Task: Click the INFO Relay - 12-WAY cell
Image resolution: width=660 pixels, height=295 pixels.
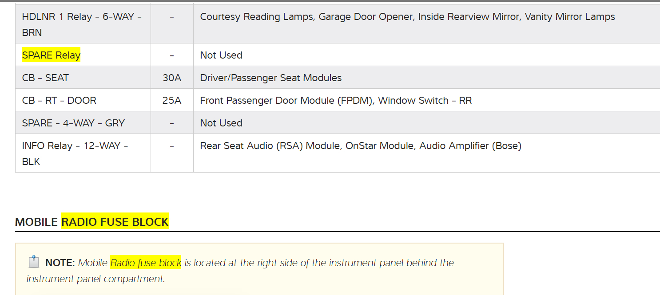Action: tap(75, 153)
